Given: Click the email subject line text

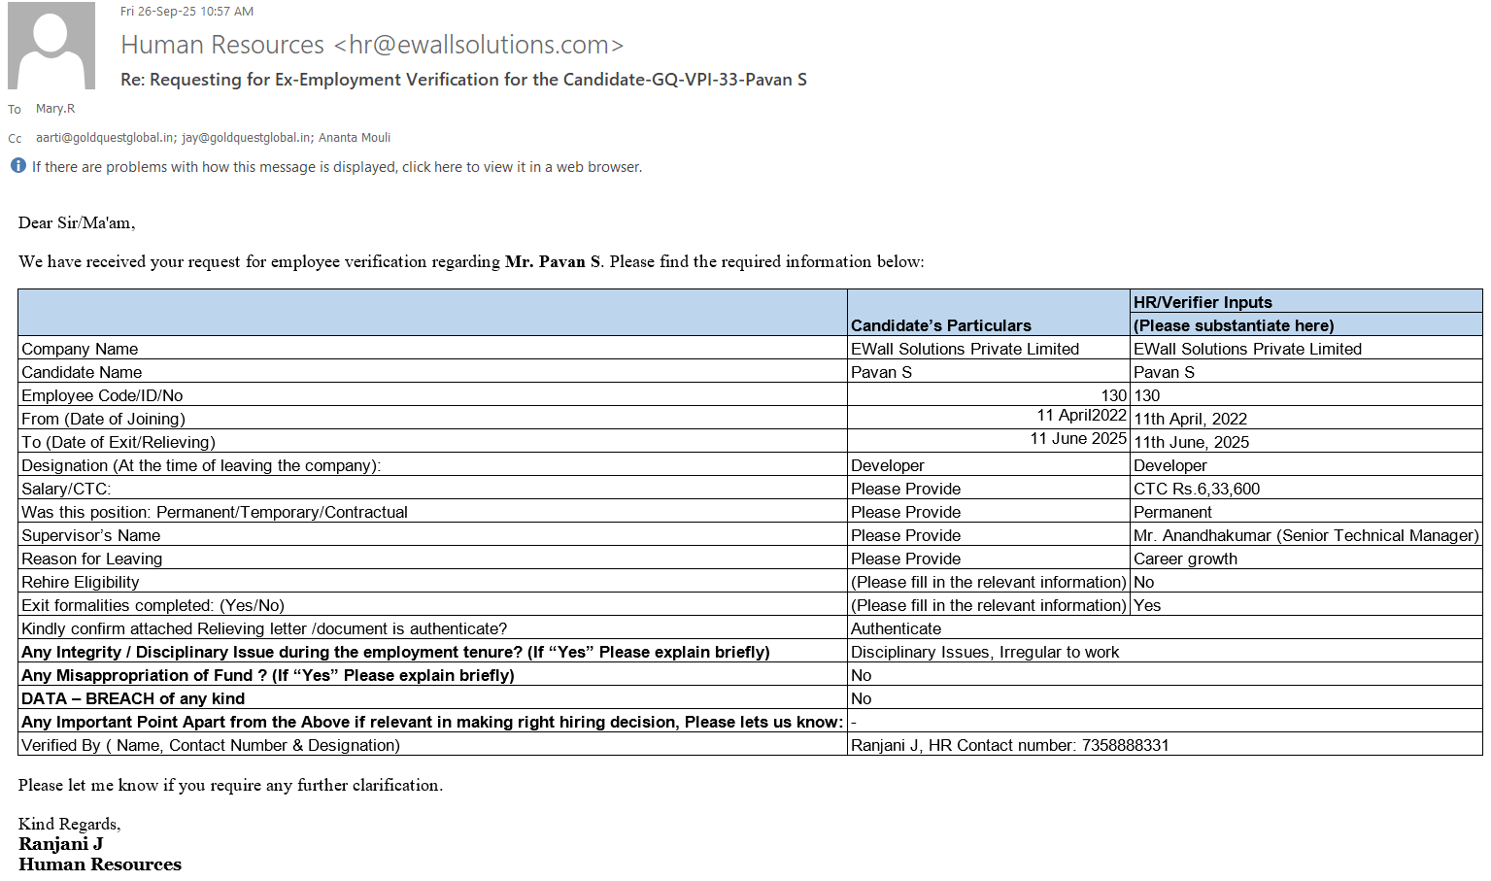Looking at the screenshot, I should coord(463,80).
